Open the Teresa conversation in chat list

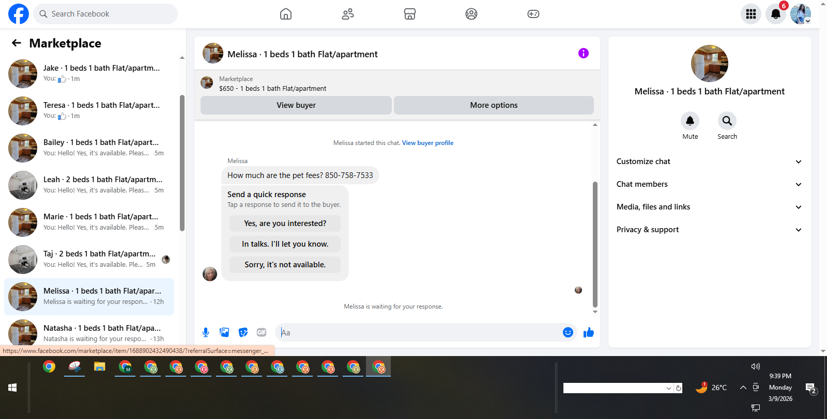[89, 111]
